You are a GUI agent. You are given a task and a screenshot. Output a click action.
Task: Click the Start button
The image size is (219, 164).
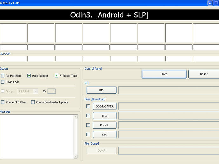(164, 74)
